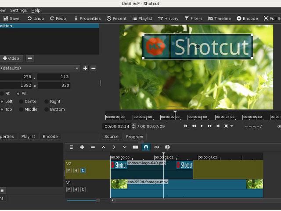281x211 pixels.
Task: Play the video preview
Action: coord(202,126)
